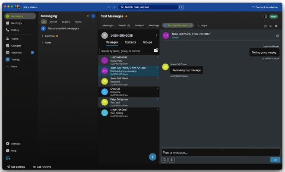Image resolution: width=285 pixels, height=172 pixels.
Task: Go forward with navigation arrow
Action: pyautogui.click(x=114, y=7)
